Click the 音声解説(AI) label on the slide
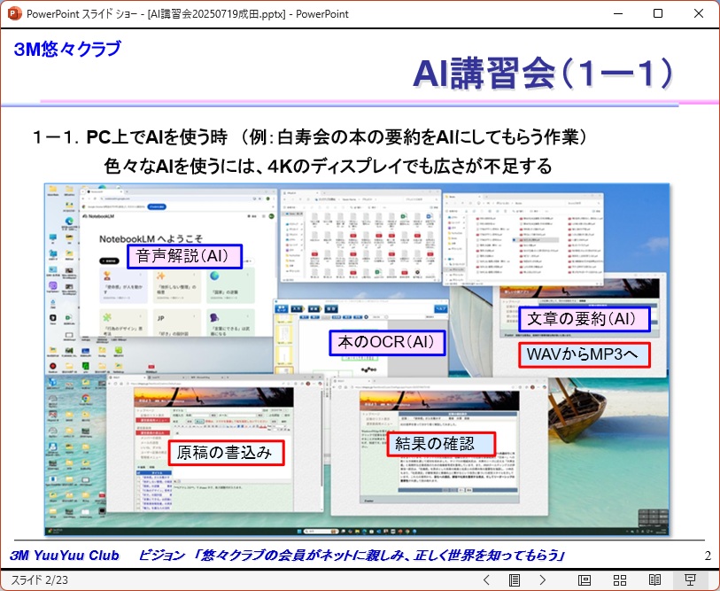Viewport: 720px width, 591px height. 183,257
